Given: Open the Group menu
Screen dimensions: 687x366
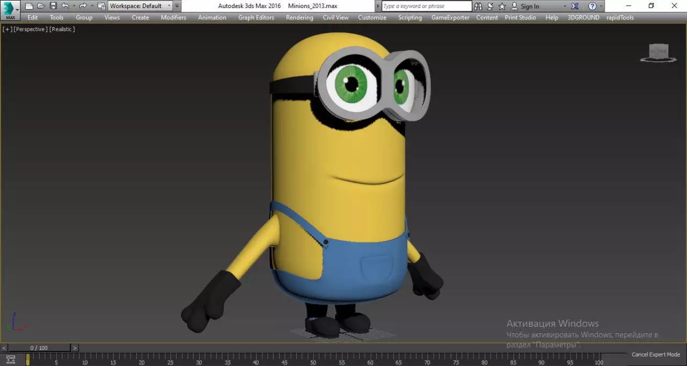Looking at the screenshot, I should 84,17.
